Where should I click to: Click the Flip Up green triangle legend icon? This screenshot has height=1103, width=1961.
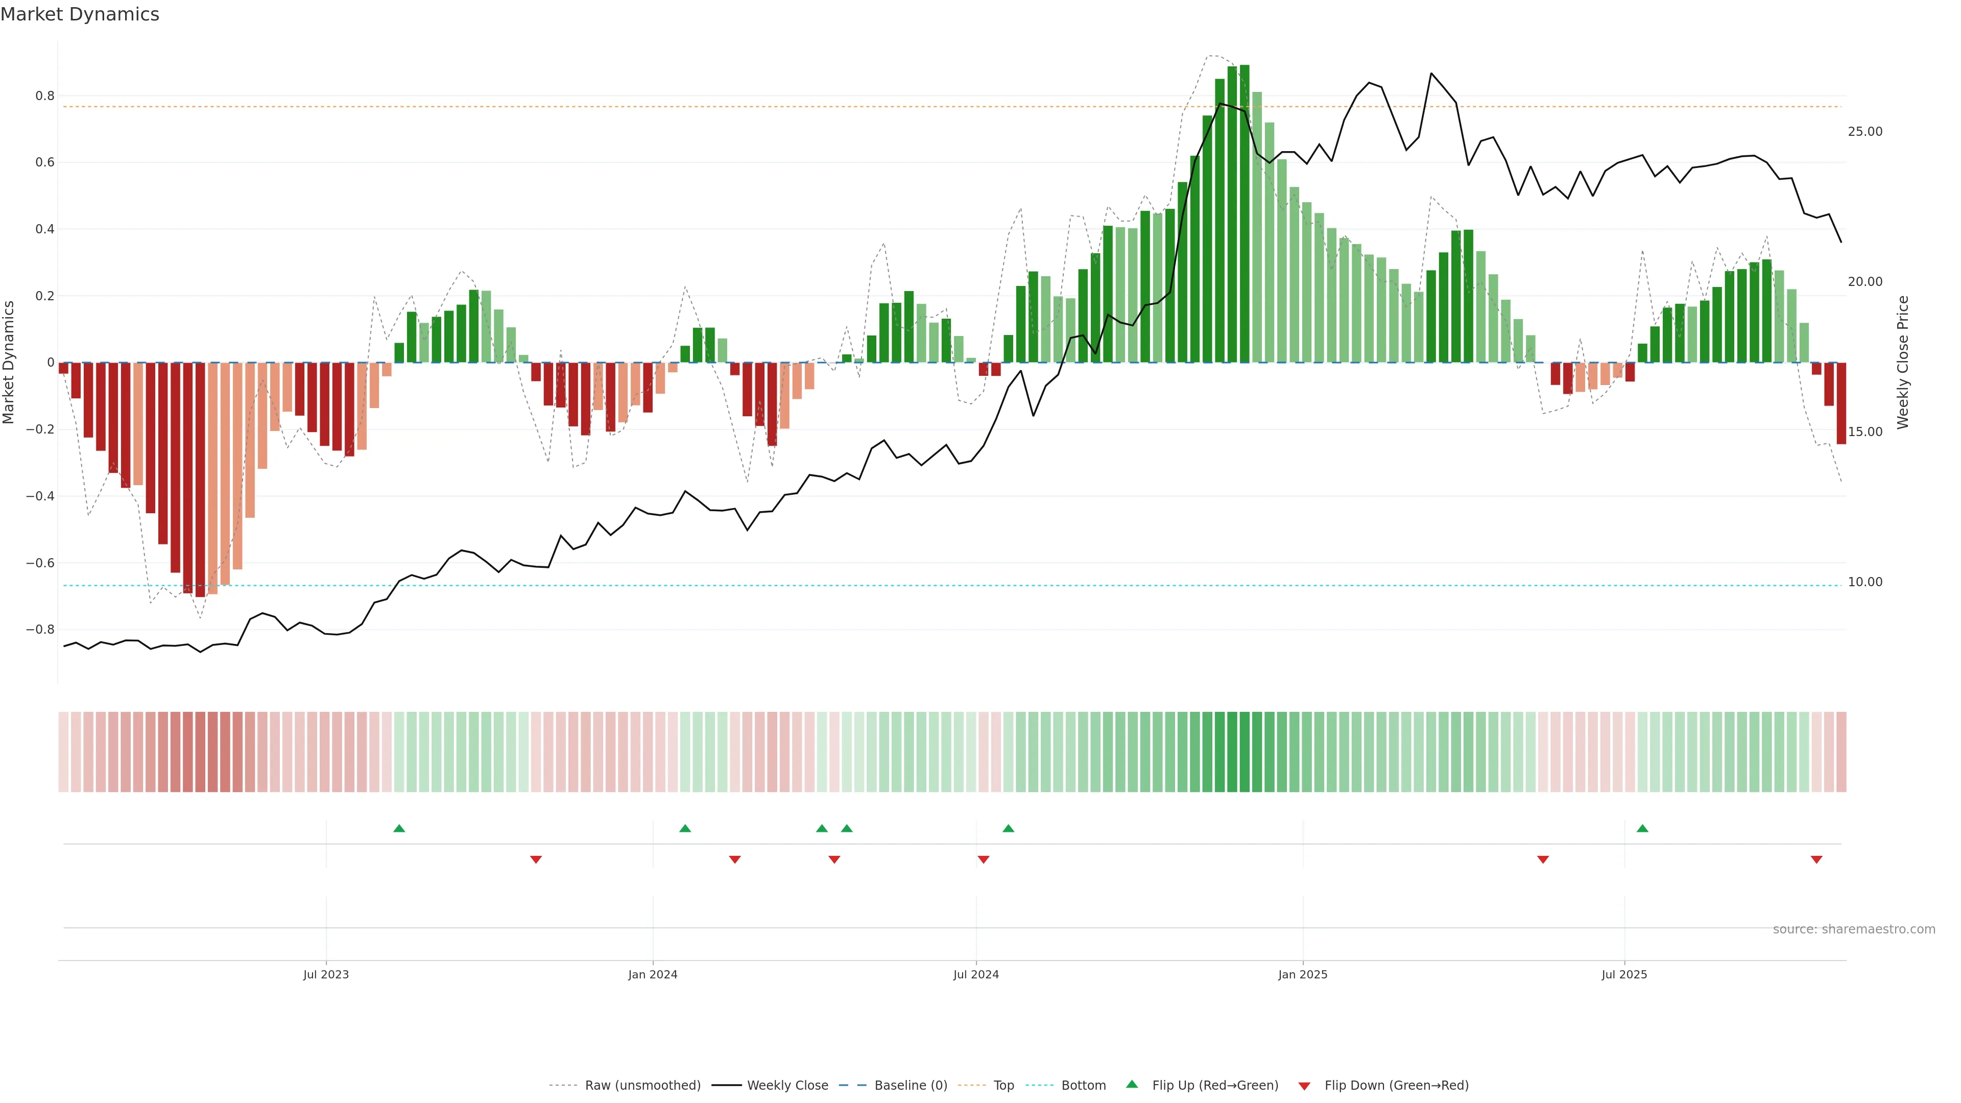pyautogui.click(x=1132, y=1084)
